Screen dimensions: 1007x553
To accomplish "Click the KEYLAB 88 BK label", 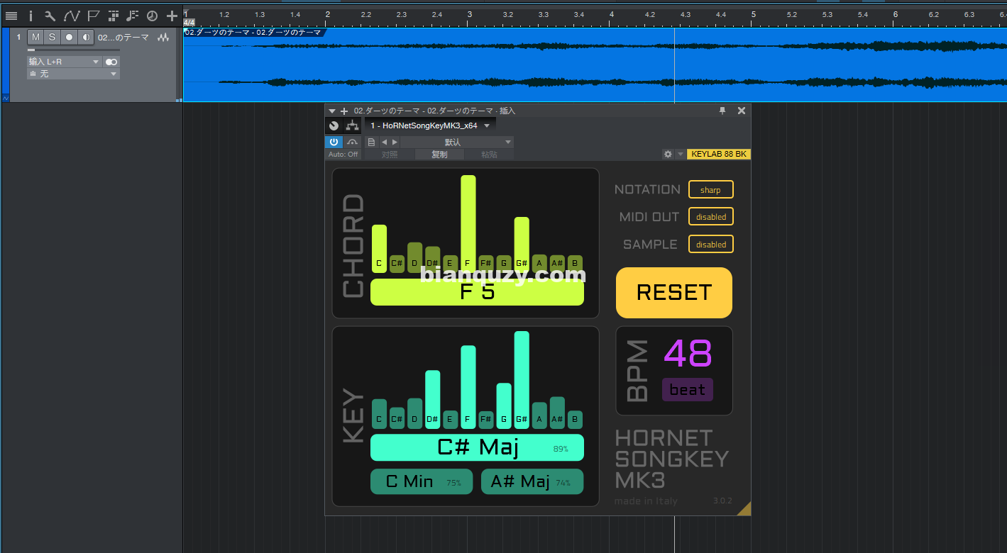I will [719, 154].
